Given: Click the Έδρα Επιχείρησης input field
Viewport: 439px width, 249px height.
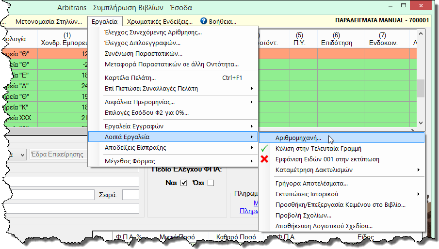Looking at the screenshot, I should click(59, 155).
